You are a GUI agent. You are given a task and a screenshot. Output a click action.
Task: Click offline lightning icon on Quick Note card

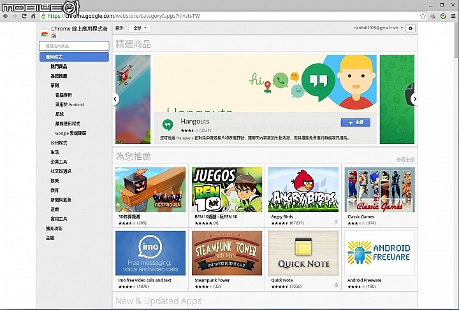coord(337,285)
